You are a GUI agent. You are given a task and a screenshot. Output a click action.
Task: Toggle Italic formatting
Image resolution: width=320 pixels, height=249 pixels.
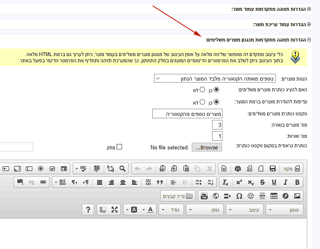[286, 182]
